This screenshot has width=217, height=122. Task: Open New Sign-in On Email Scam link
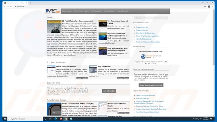point(146,33)
